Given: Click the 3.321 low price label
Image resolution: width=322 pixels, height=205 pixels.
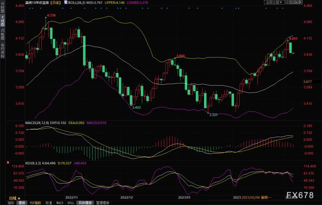Looking at the screenshot, I should click(x=213, y=115).
